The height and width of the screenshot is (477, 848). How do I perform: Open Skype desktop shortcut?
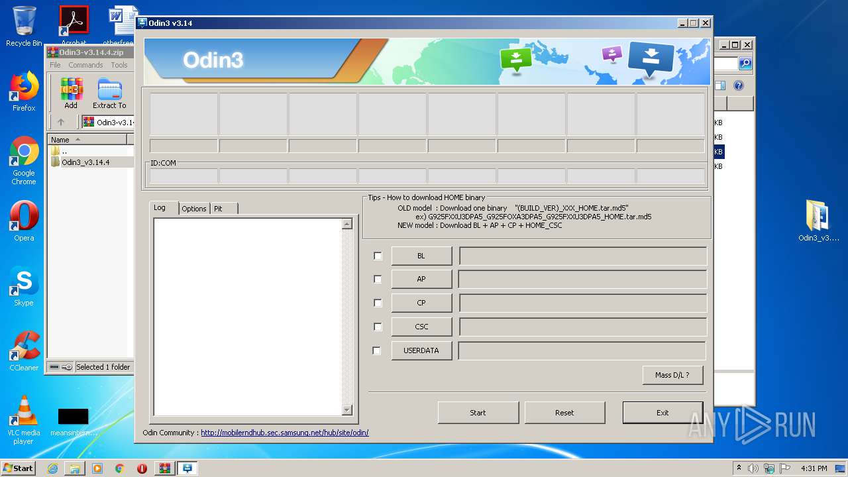tap(24, 287)
